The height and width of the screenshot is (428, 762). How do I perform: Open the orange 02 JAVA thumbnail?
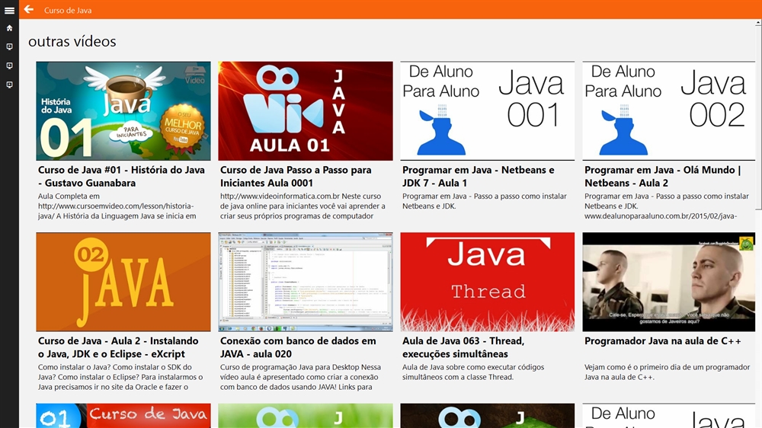pyautogui.click(x=123, y=282)
